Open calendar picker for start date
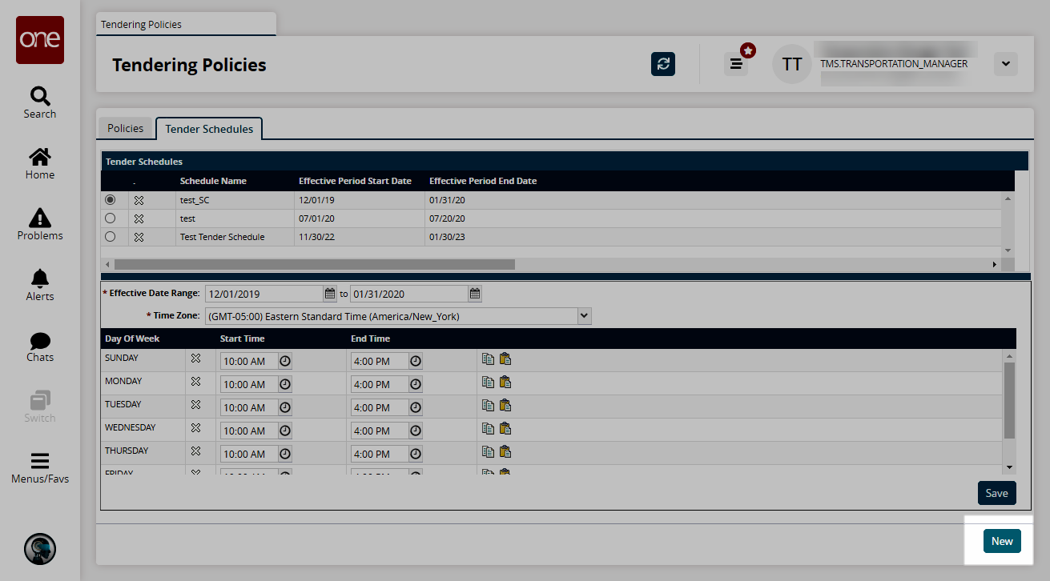This screenshot has width=1050, height=581. click(x=330, y=294)
